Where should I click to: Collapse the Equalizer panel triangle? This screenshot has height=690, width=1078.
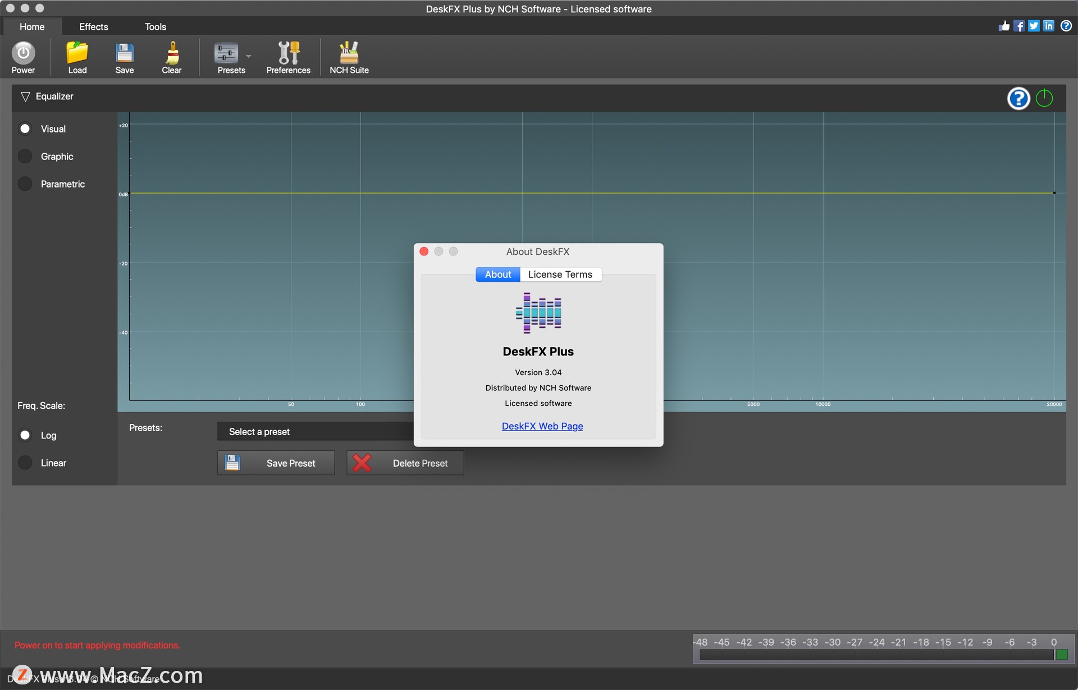25,97
